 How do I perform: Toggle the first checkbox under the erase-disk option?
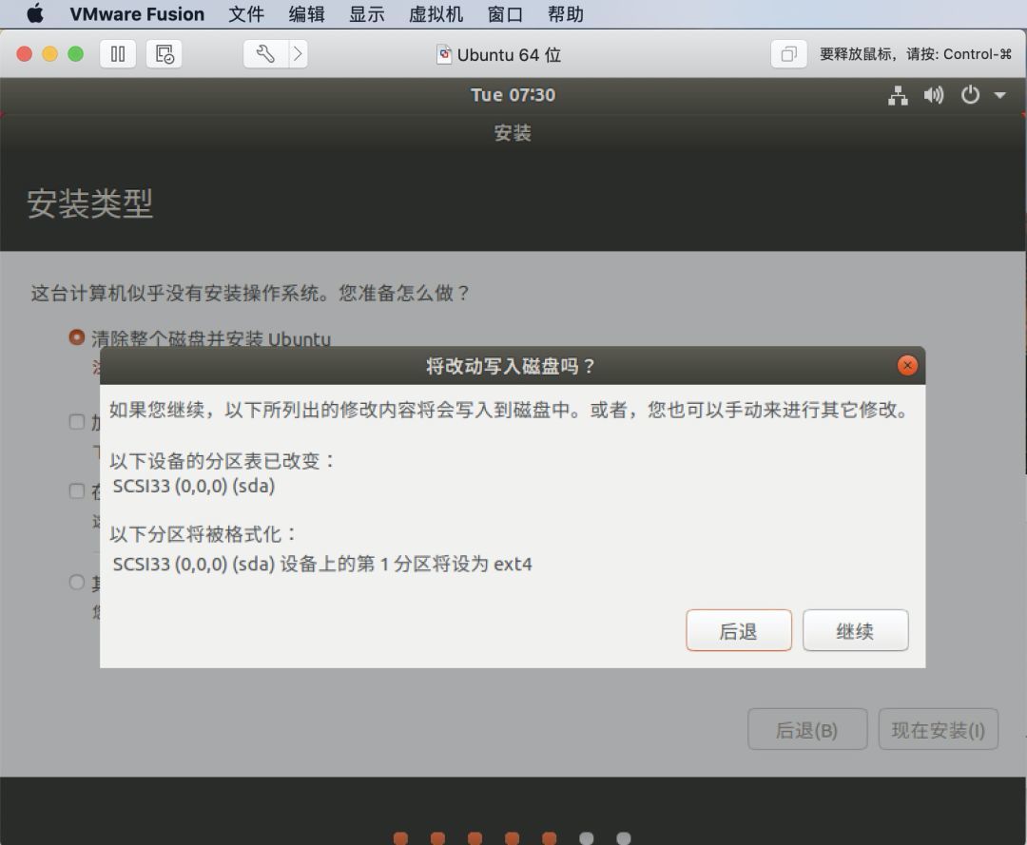(x=77, y=421)
